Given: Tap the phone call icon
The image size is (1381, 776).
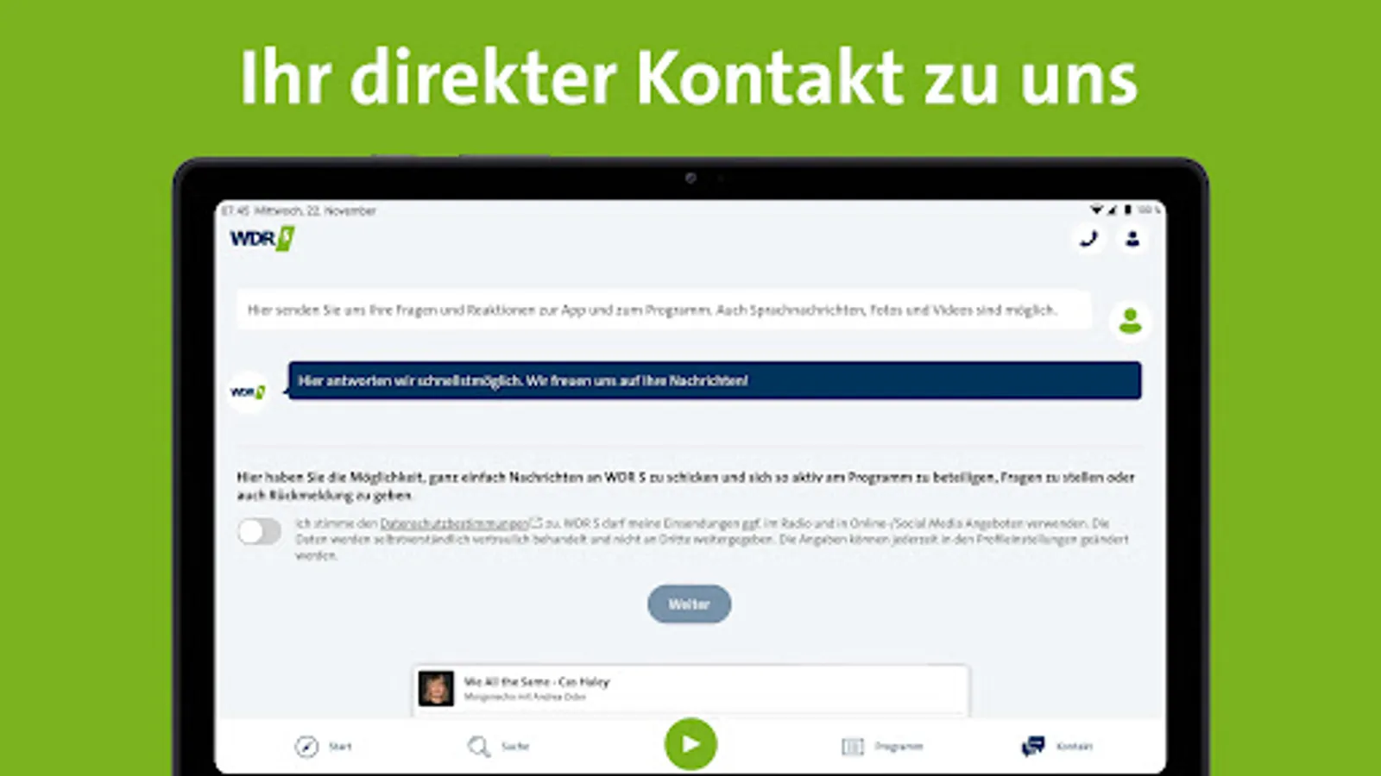Looking at the screenshot, I should click(1089, 239).
